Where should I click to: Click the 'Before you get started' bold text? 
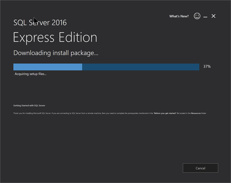(x=165, y=113)
